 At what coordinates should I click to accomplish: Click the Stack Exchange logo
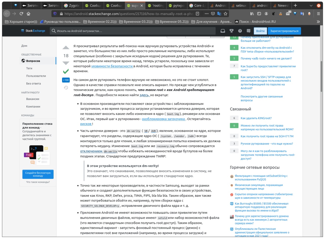click(x=33, y=31)
